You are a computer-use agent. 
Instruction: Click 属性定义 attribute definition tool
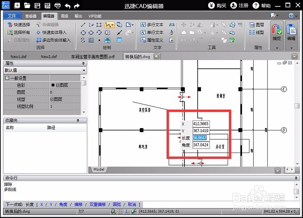pos(152,40)
